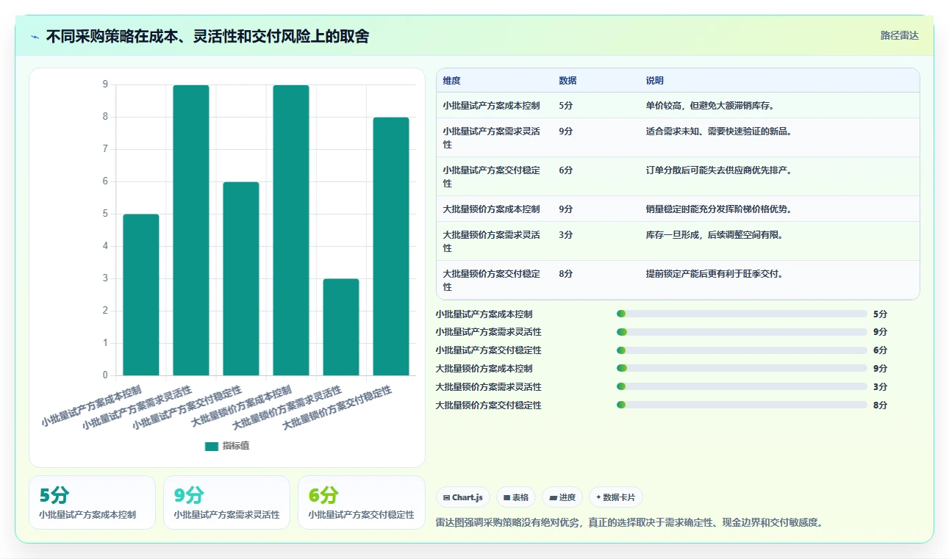Click the 小批量试产方案需求灵活性 progress bar

coord(742,332)
